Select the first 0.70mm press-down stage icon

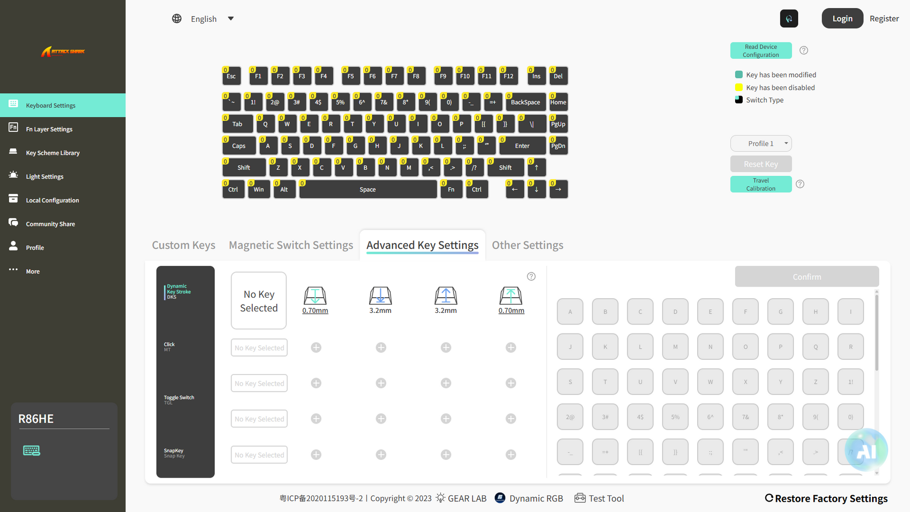(x=315, y=296)
